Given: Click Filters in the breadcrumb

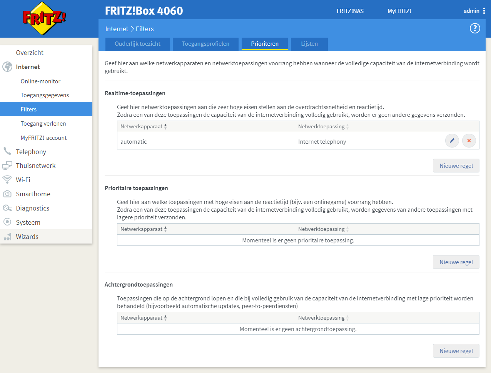Looking at the screenshot, I should 145,29.
